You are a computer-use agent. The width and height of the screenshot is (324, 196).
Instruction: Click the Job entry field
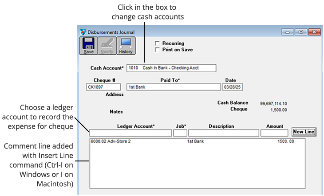click(x=180, y=133)
